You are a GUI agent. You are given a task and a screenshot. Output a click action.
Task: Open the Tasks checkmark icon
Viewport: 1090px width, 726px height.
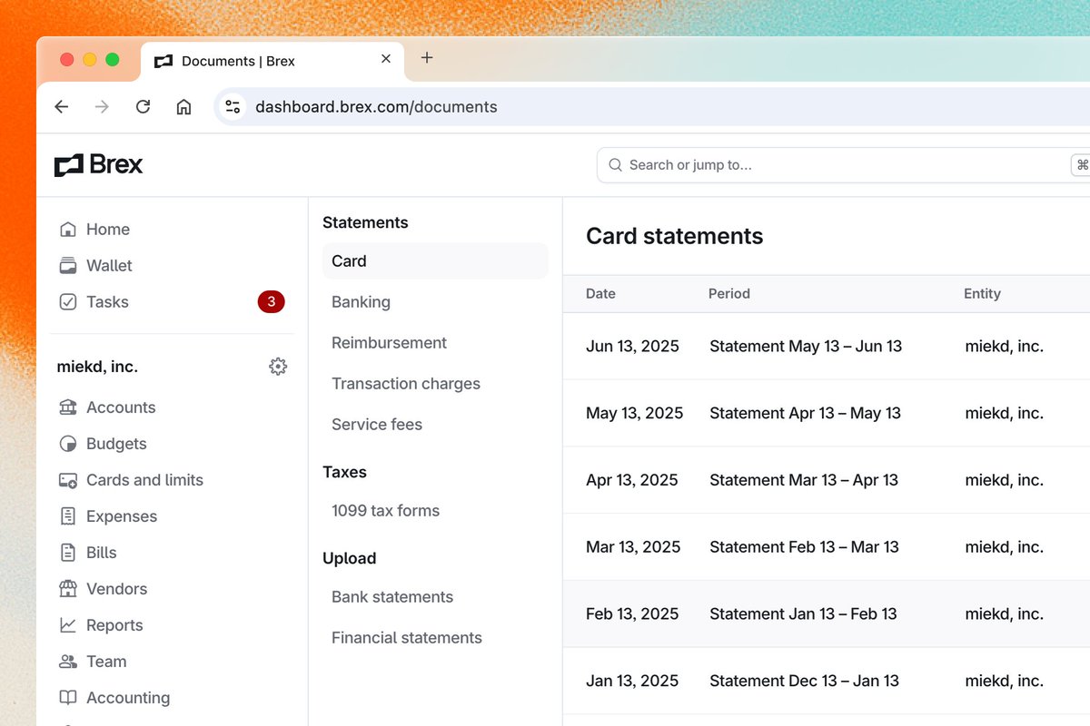(x=68, y=302)
